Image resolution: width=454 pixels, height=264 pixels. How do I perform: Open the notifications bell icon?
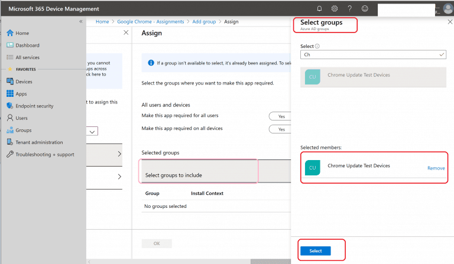click(319, 8)
